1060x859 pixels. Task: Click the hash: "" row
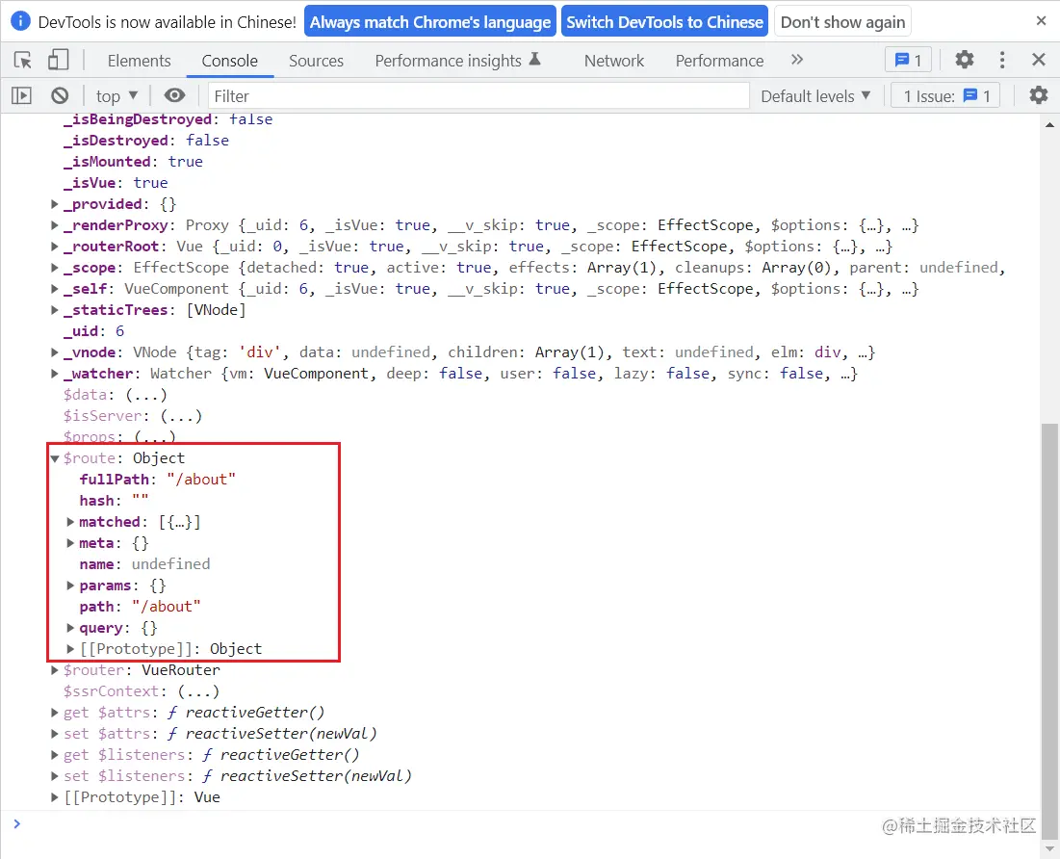114,501
